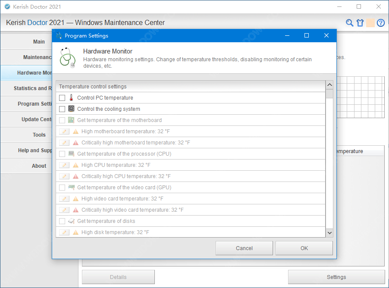Click red warning icon for Critically high motherboard

(75, 143)
